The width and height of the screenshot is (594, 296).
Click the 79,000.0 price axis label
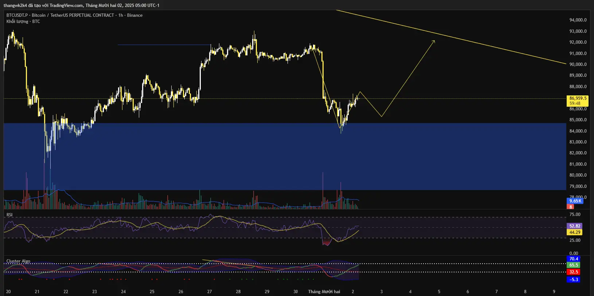578,186
